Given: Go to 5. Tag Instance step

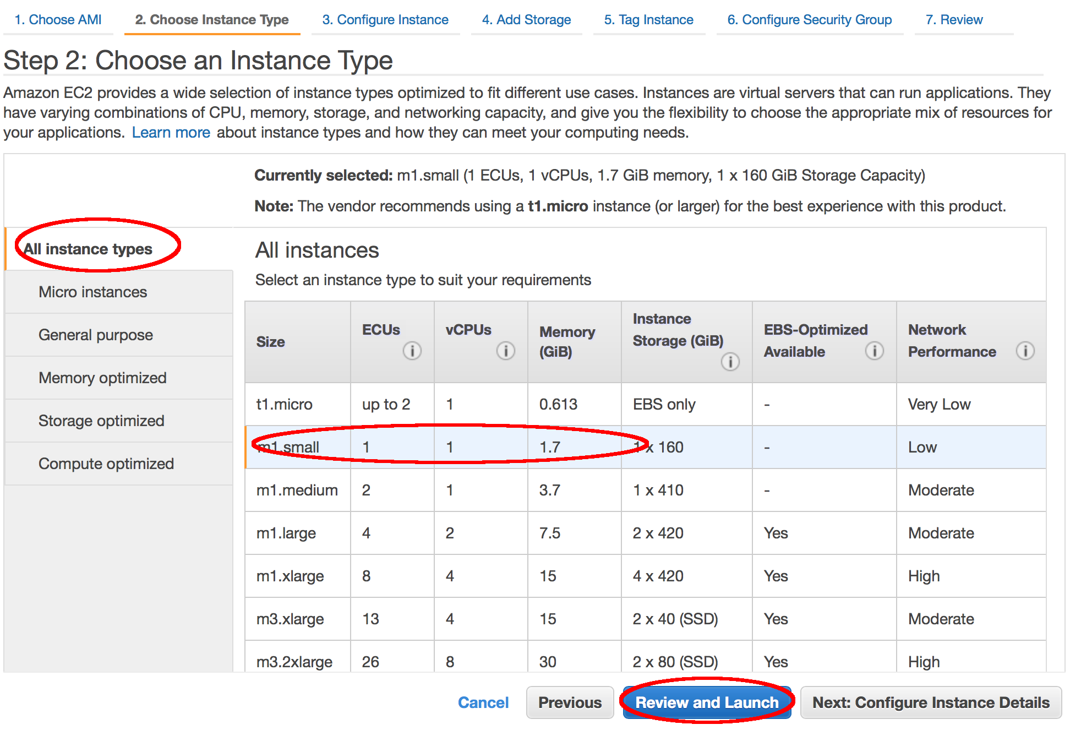Looking at the screenshot, I should point(648,20).
